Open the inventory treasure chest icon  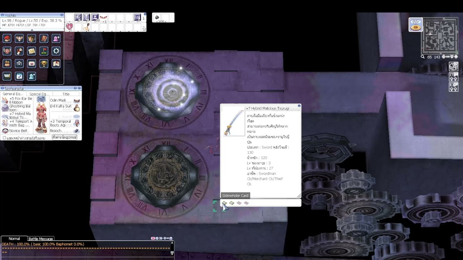coord(31,39)
